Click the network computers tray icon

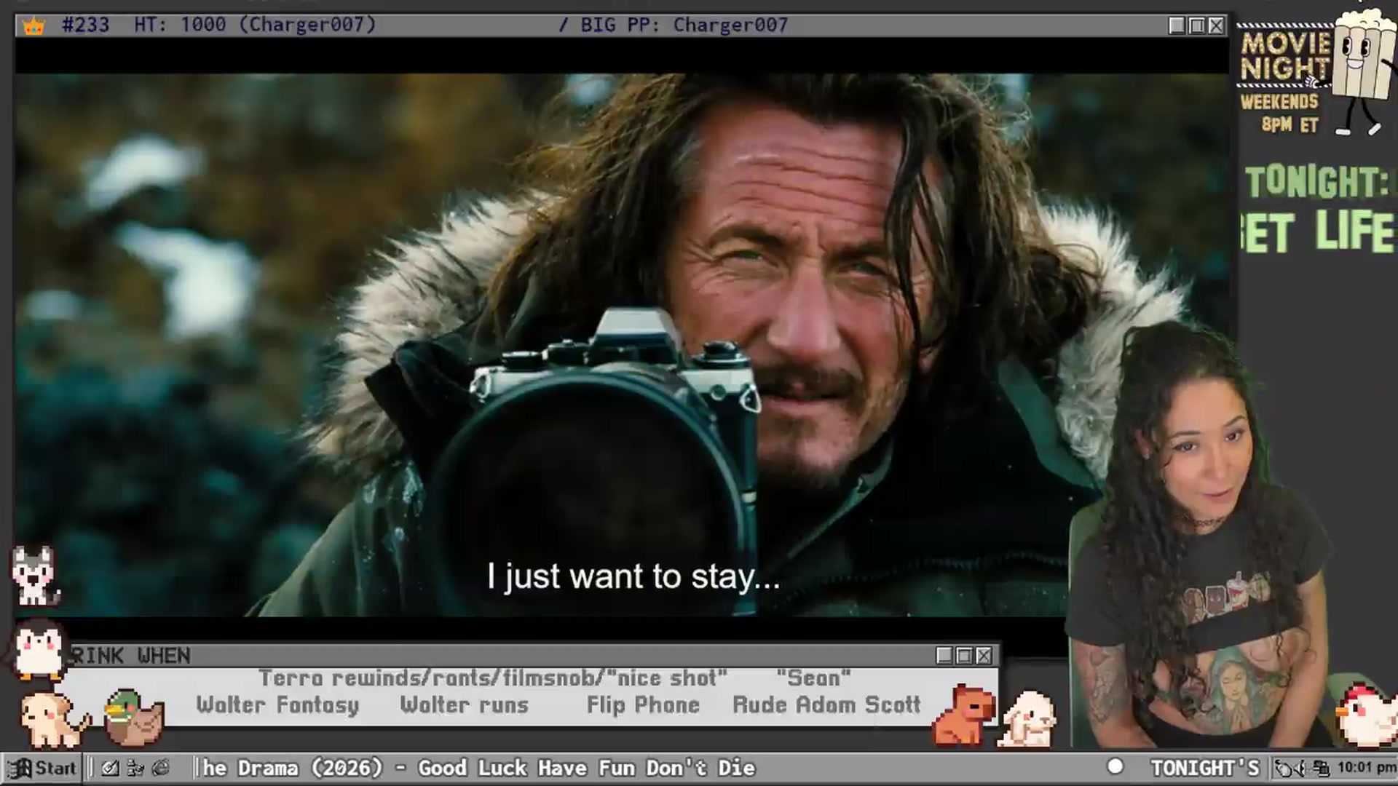(1321, 768)
